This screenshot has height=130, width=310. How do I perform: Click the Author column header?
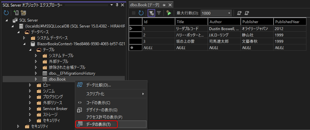click(224, 22)
